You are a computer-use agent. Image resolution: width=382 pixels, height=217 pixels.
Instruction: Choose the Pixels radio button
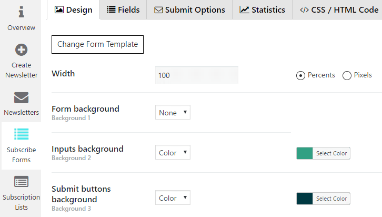(x=347, y=76)
